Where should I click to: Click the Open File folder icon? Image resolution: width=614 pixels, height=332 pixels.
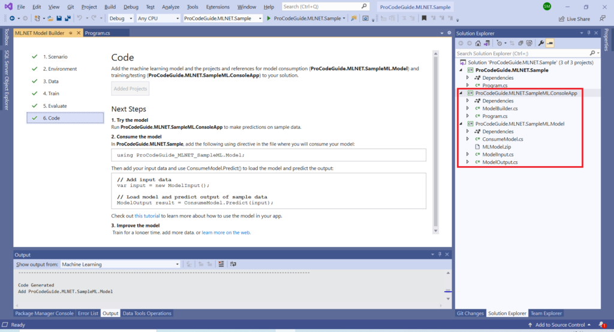pos(50,19)
